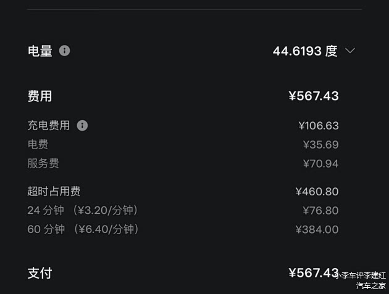Select the 60 分钟 (¥6.40/分钟) row
This screenshot has width=389, height=294.
pyautogui.click(x=83, y=230)
